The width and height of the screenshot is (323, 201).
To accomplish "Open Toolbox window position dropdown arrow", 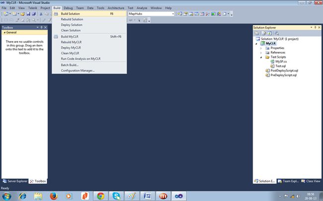I will click(37, 27).
